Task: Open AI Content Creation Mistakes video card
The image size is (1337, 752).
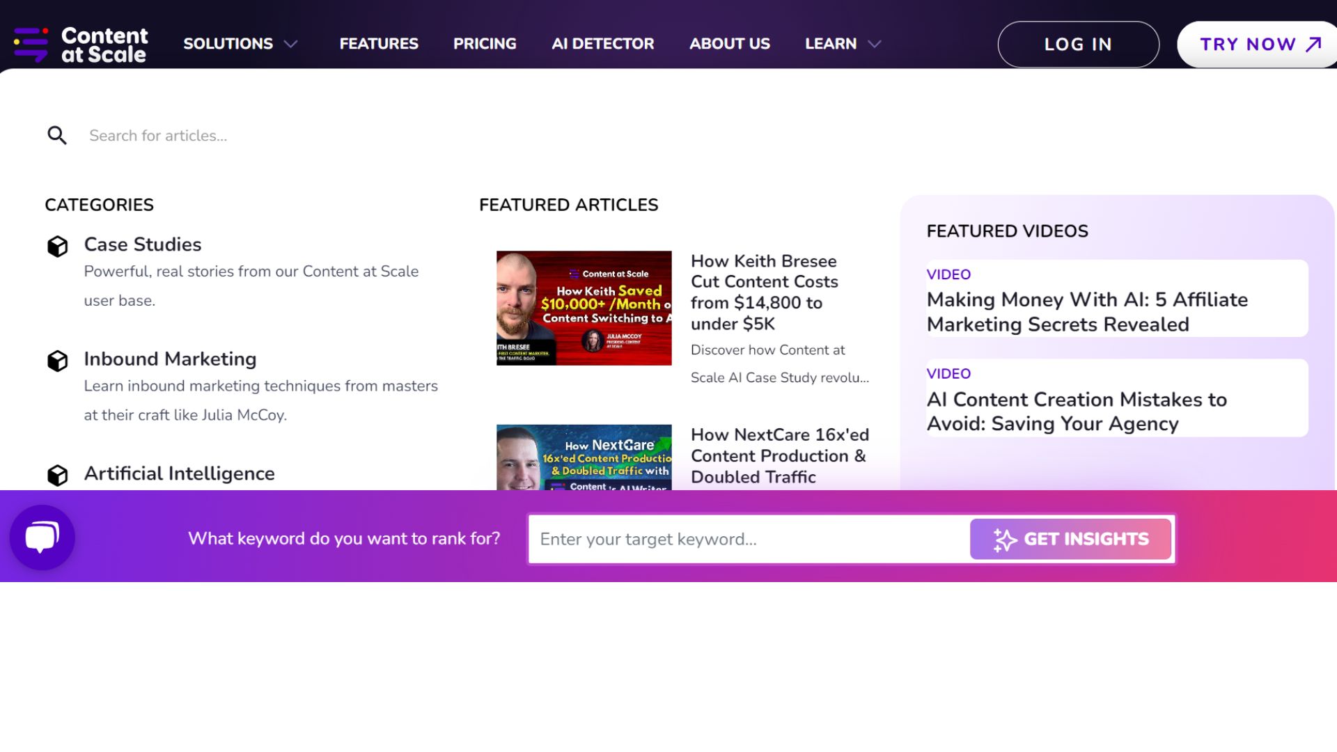Action: click(x=1117, y=398)
